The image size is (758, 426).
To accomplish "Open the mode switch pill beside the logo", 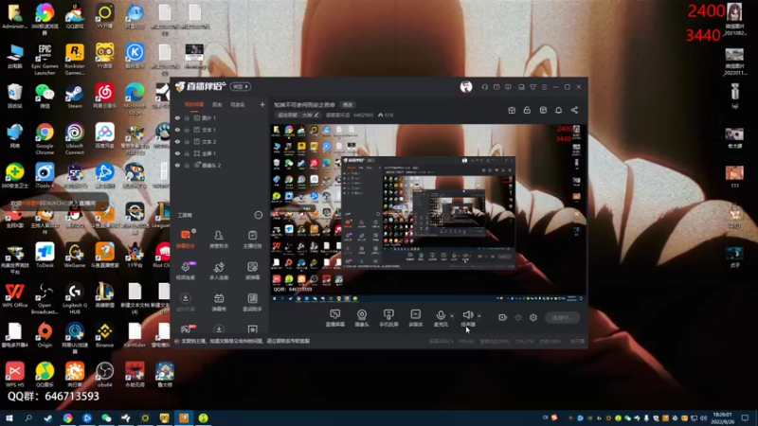I will (241, 87).
